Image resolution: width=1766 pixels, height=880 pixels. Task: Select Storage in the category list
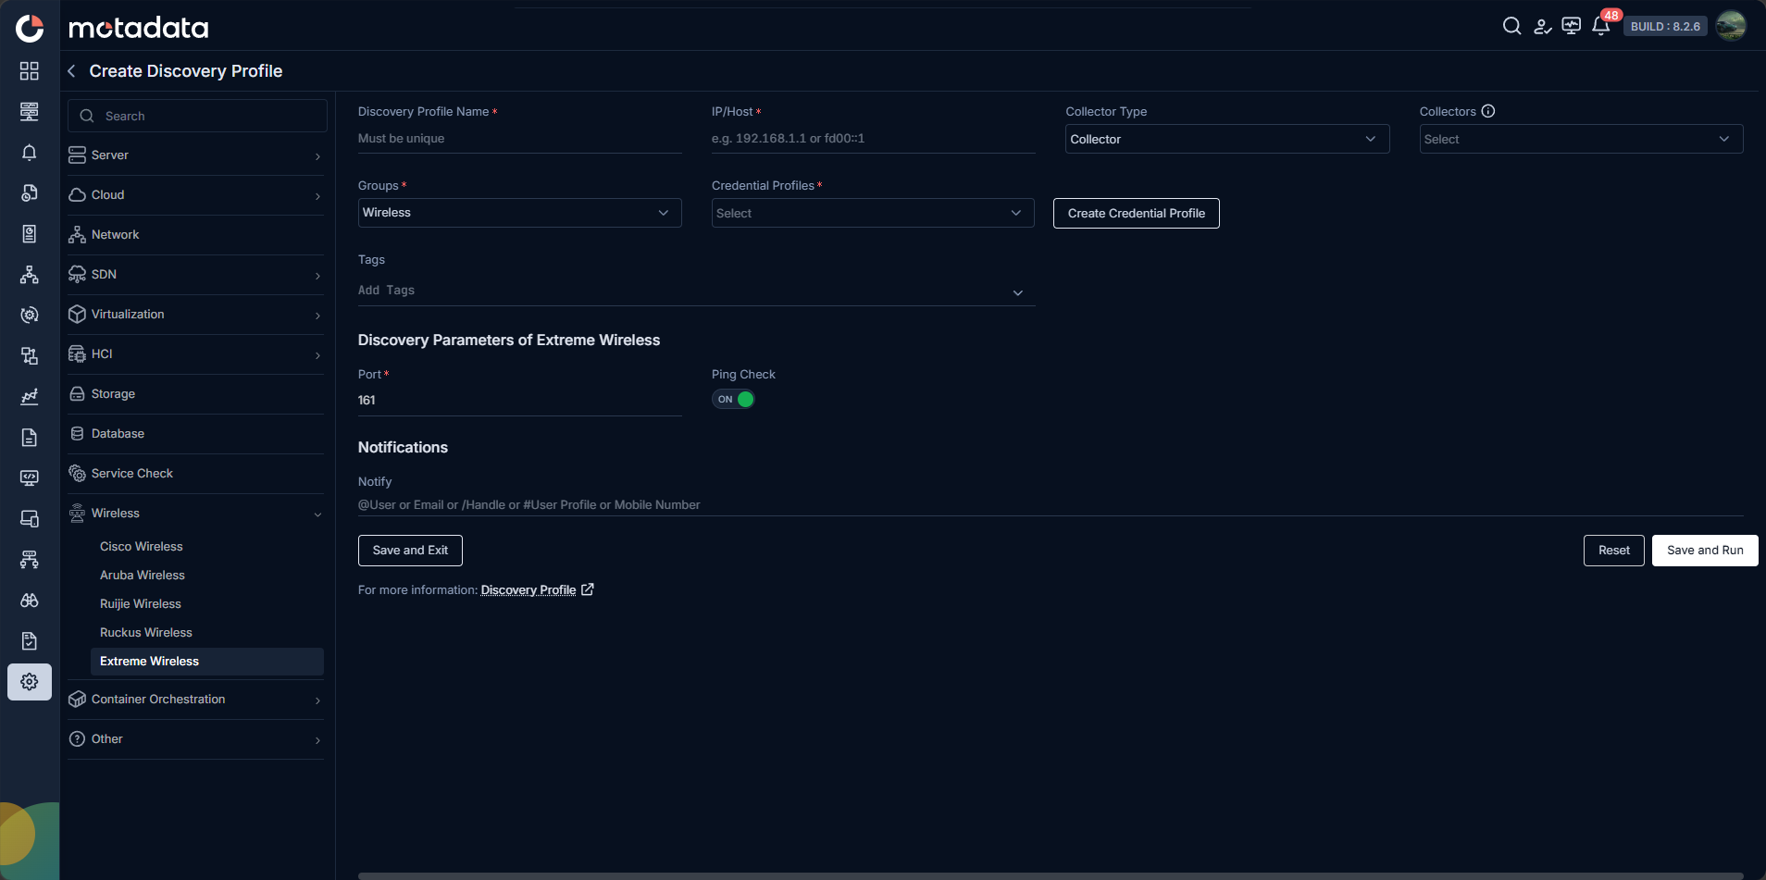[195, 394]
